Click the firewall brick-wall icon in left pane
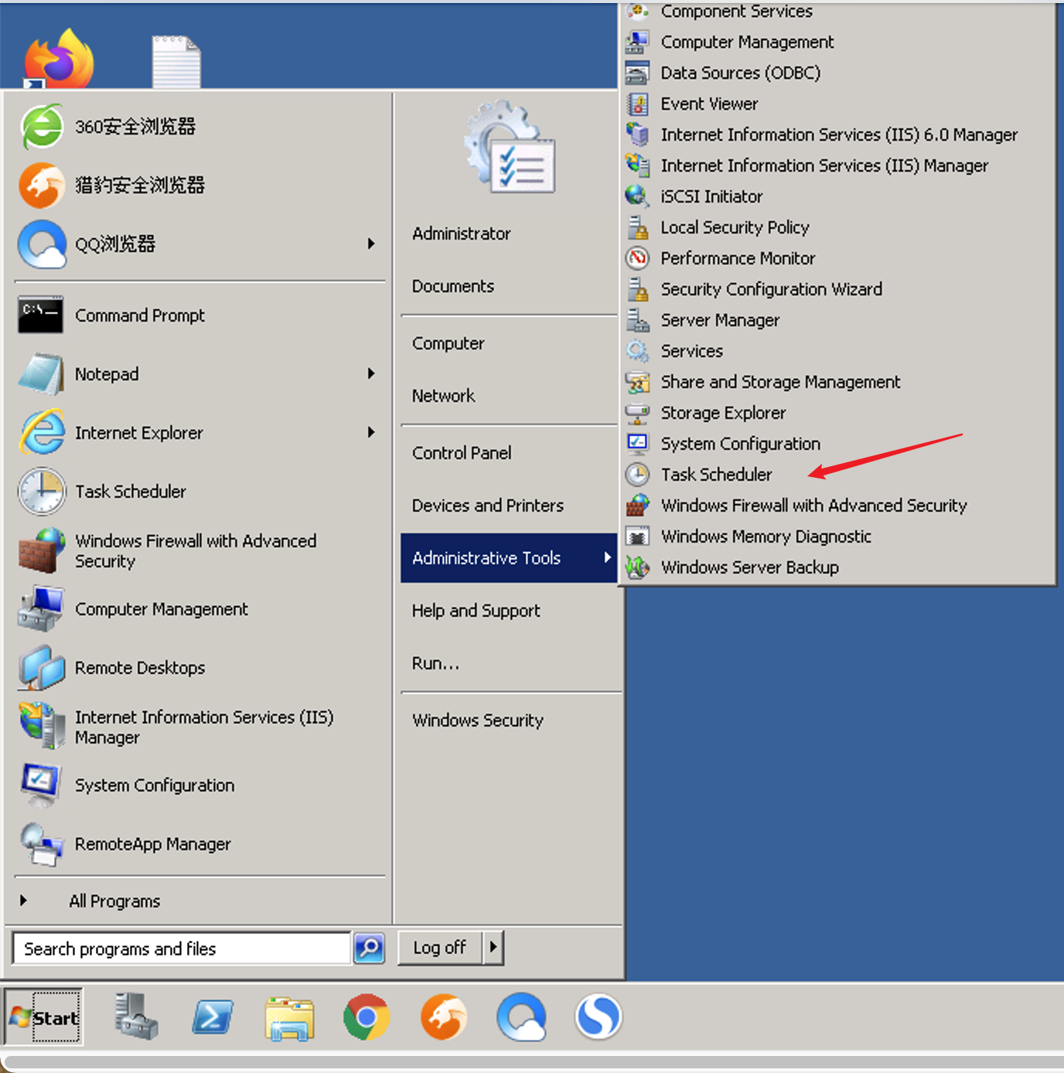This screenshot has height=1073, width=1064. (42, 550)
